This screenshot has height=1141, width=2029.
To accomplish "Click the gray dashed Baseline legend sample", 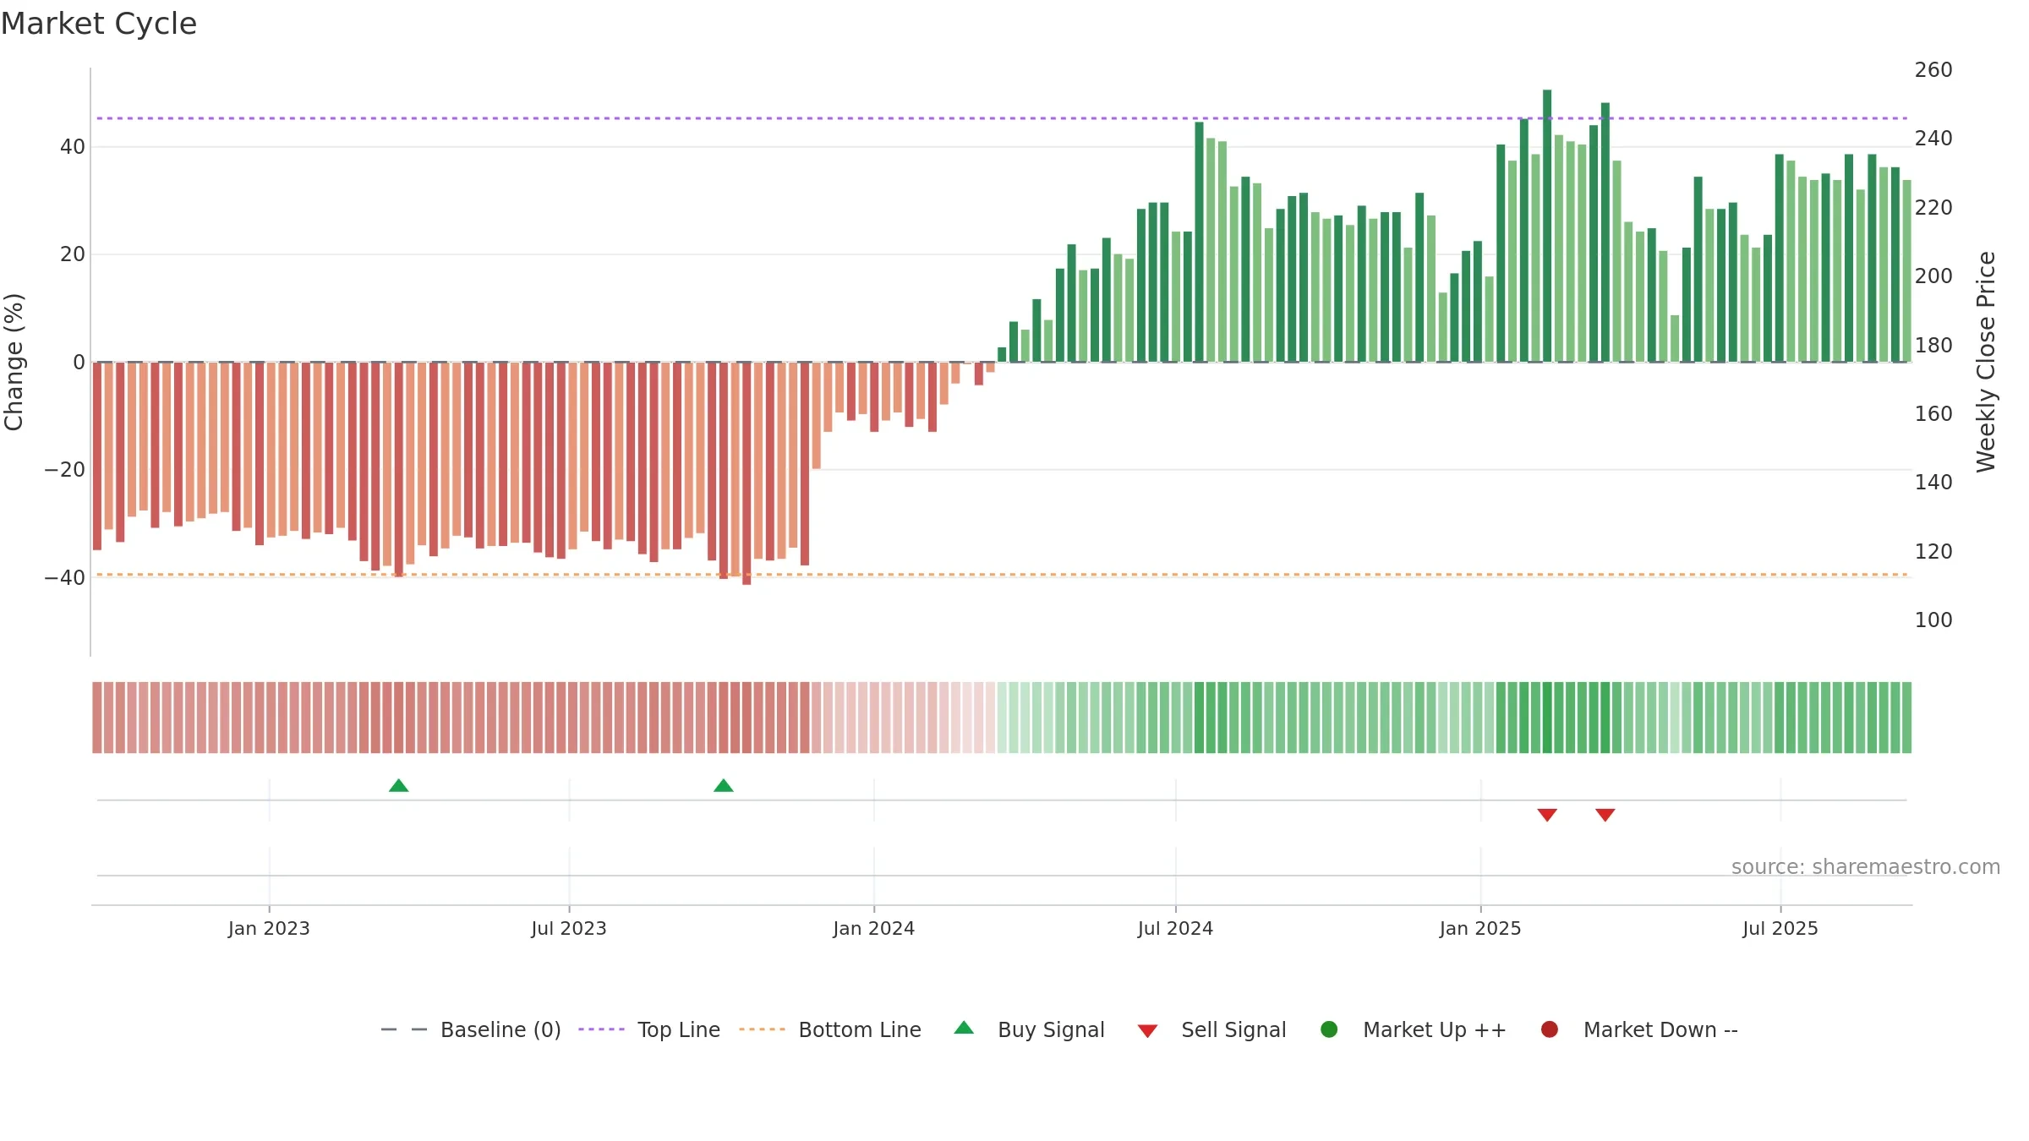I will (x=404, y=1029).
